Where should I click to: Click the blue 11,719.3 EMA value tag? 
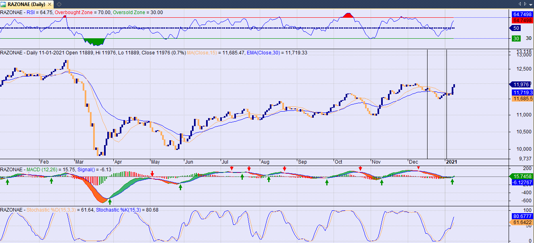[x=522, y=92]
